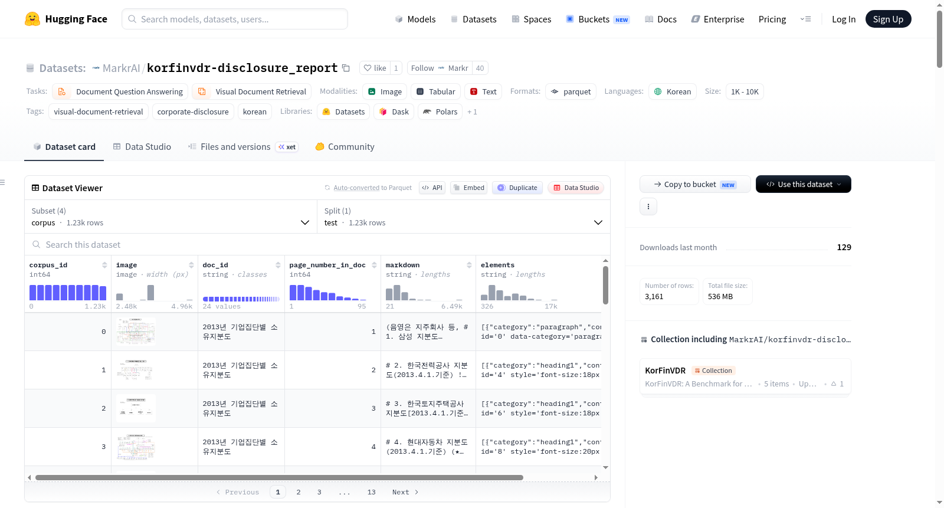This screenshot has width=944, height=508.
Task: Open the image thumbnail in row 0
Action: coord(136,332)
